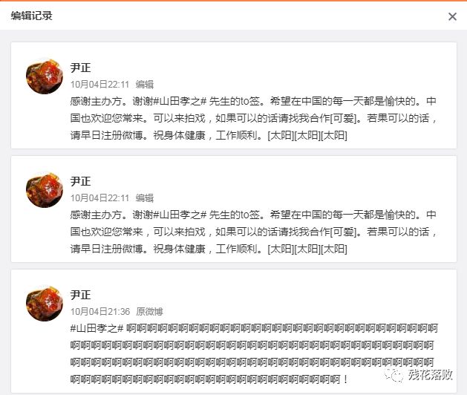Click the avatar of the first edit record
Viewport: 467px width, 395px height.
click(45, 76)
